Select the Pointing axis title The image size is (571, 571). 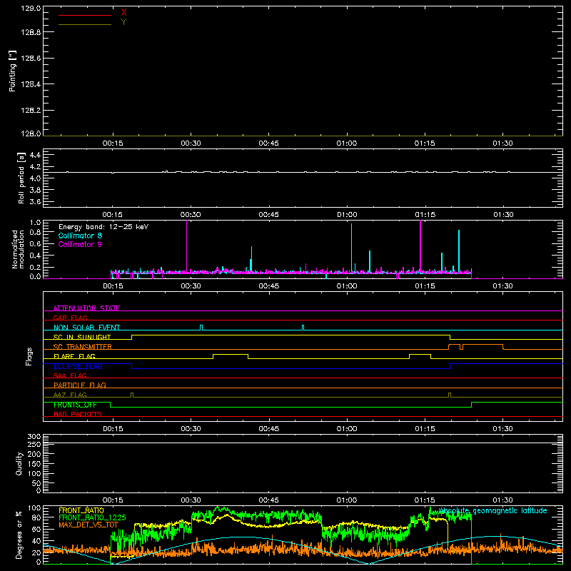(13, 71)
